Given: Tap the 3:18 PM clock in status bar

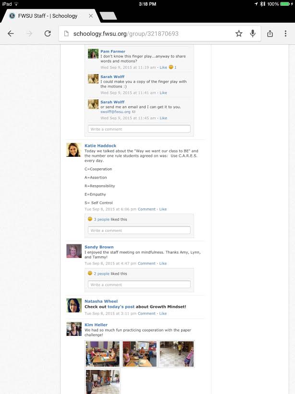Looking at the screenshot, I should tap(147, 4).
